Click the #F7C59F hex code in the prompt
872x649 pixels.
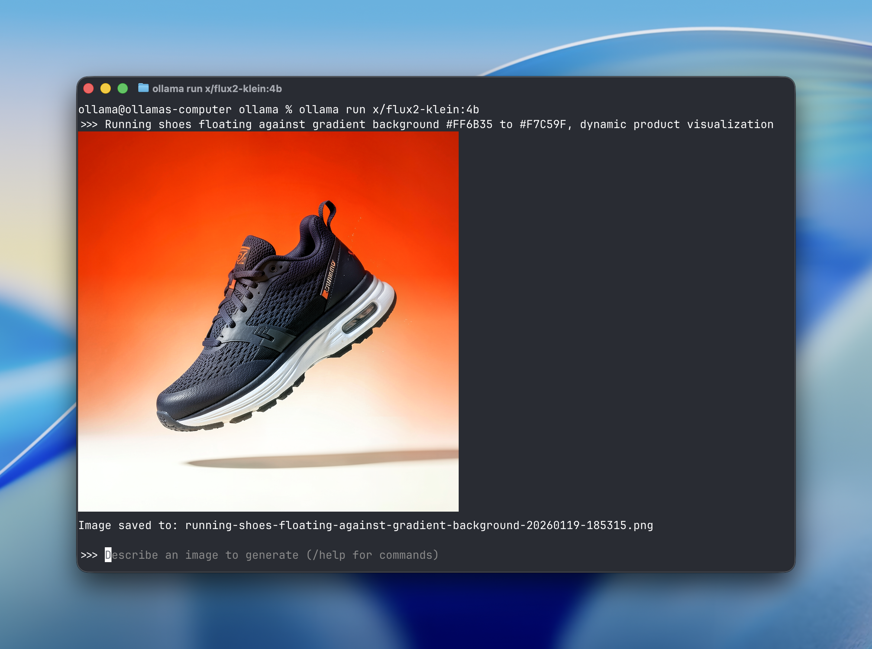pyautogui.click(x=543, y=124)
